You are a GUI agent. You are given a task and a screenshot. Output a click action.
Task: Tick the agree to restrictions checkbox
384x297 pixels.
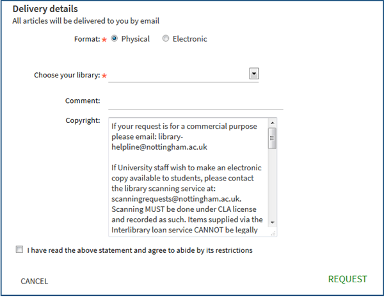pyautogui.click(x=19, y=250)
